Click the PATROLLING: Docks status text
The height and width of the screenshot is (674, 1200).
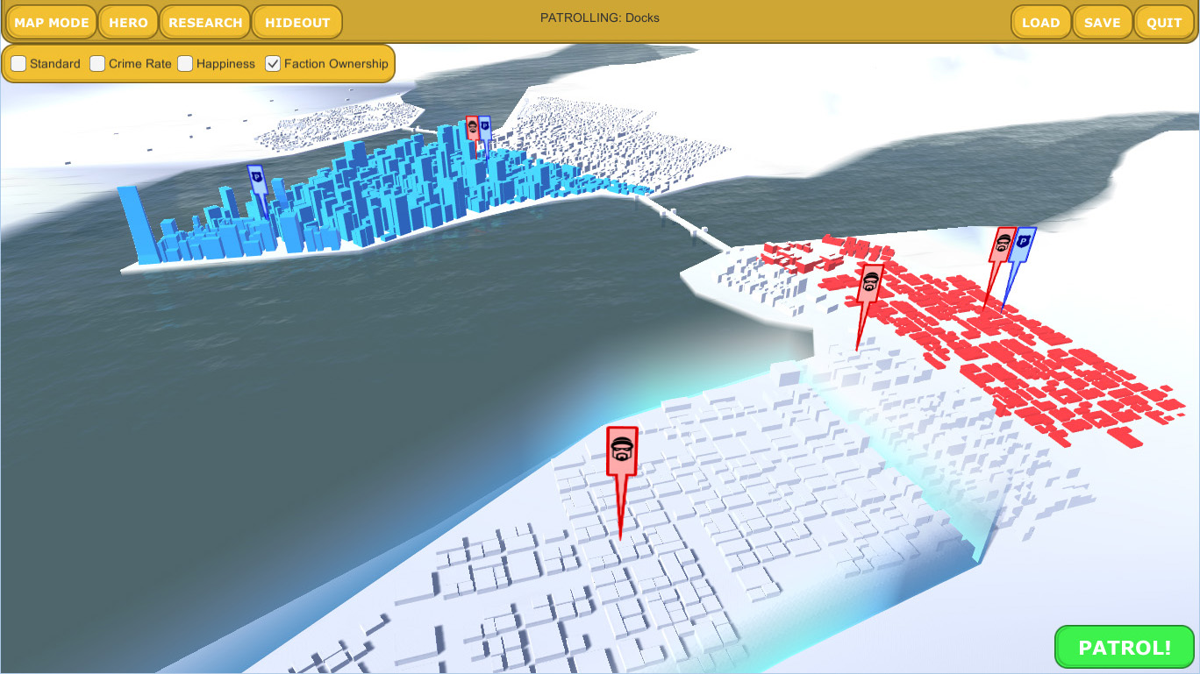click(x=599, y=18)
